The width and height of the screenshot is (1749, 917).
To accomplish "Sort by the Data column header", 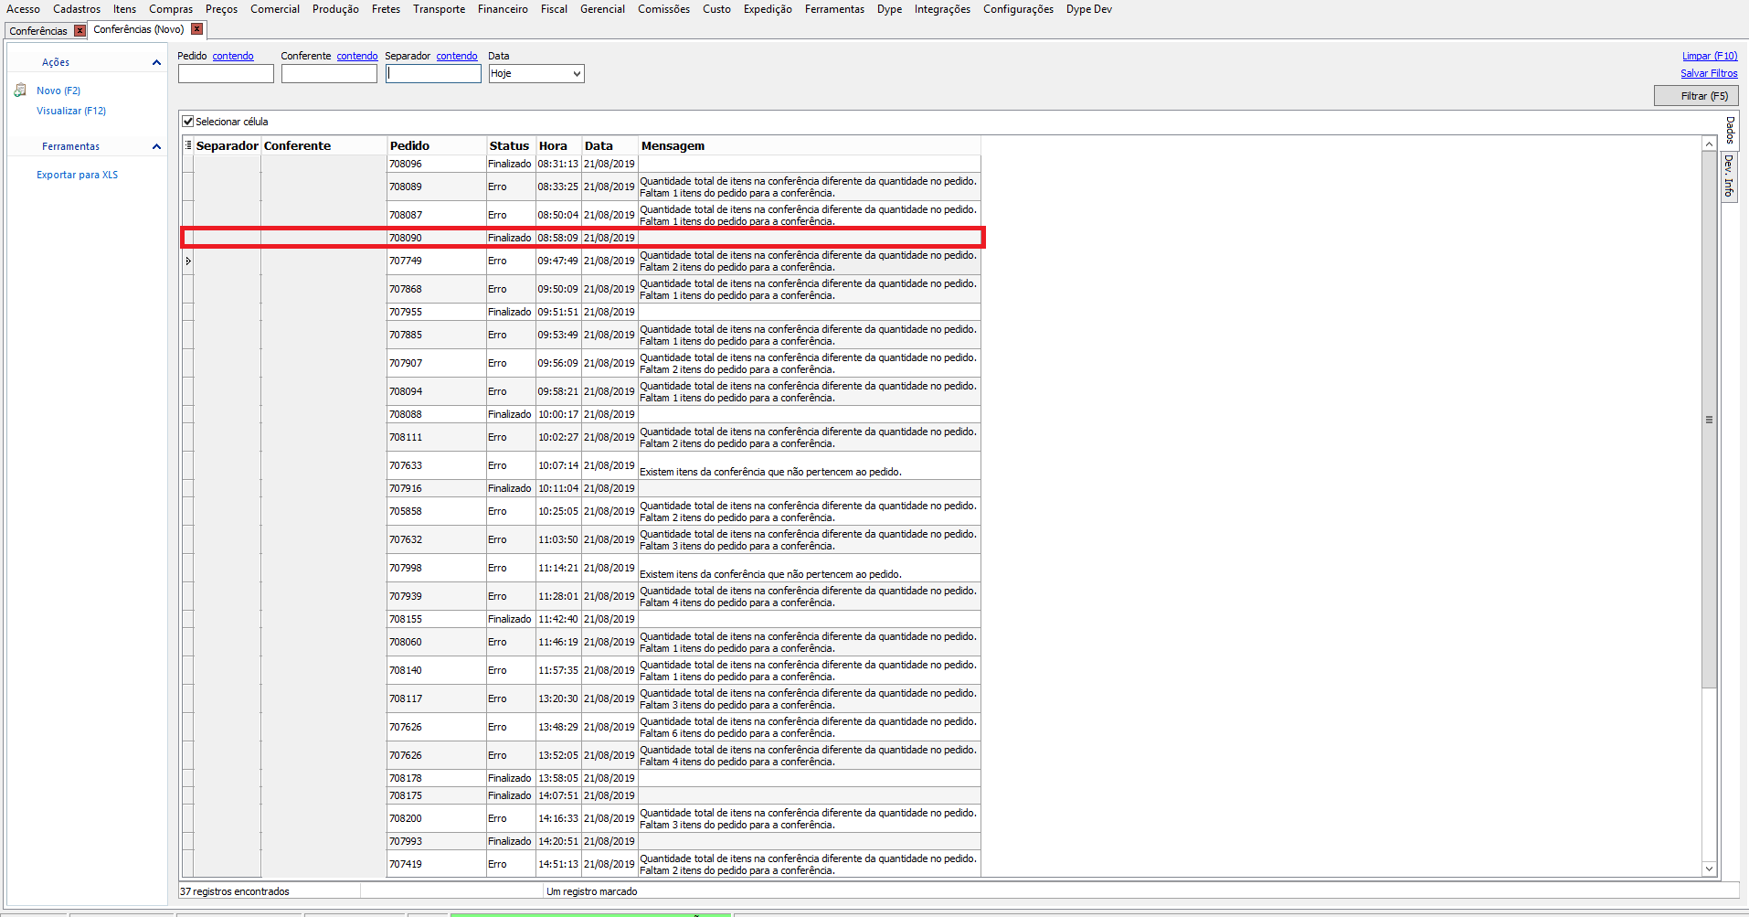I will [x=609, y=145].
